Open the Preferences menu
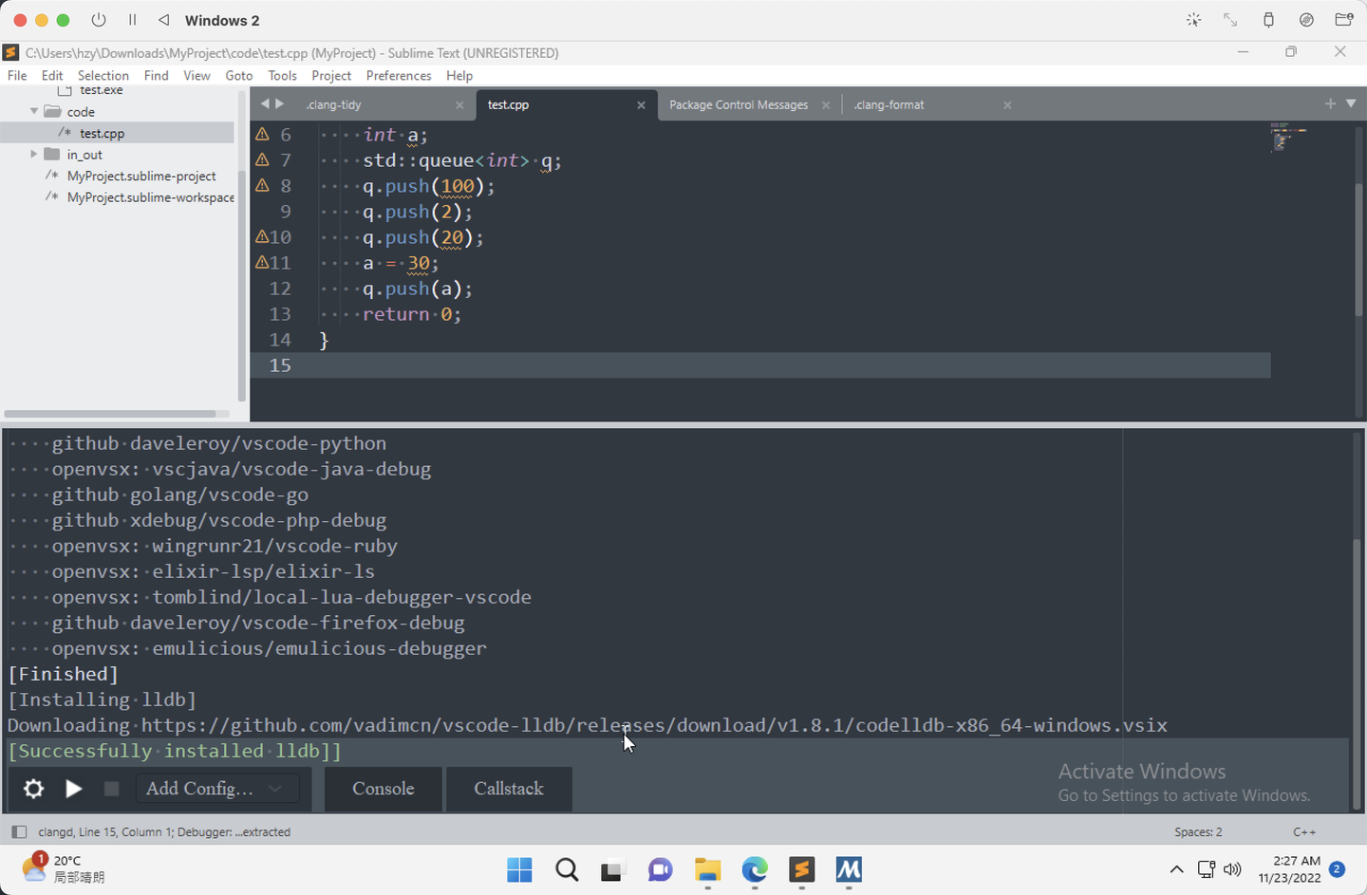The width and height of the screenshot is (1367, 895). [x=398, y=75]
